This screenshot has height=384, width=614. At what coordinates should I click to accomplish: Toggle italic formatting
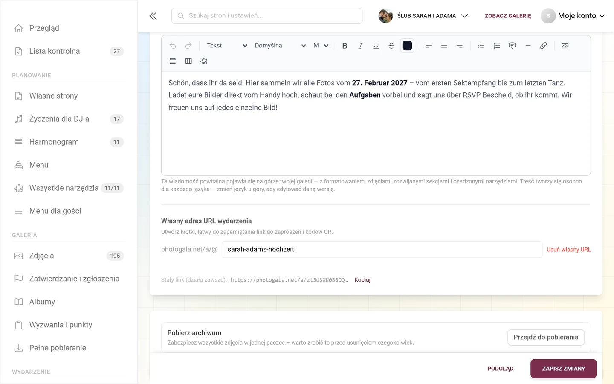click(x=360, y=46)
